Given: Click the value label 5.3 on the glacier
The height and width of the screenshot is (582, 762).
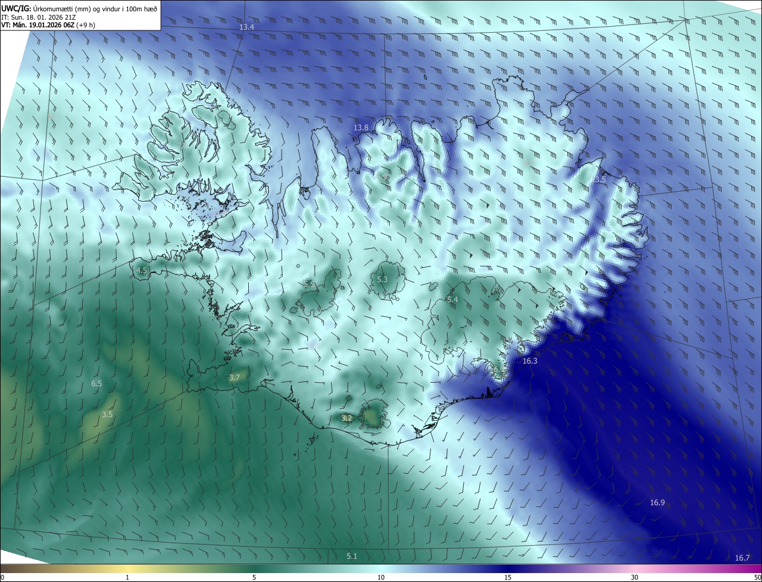Looking at the screenshot, I should click(382, 280).
